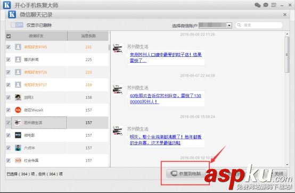
Task: Select the 未知好友9726 row
Action: pos(57,72)
